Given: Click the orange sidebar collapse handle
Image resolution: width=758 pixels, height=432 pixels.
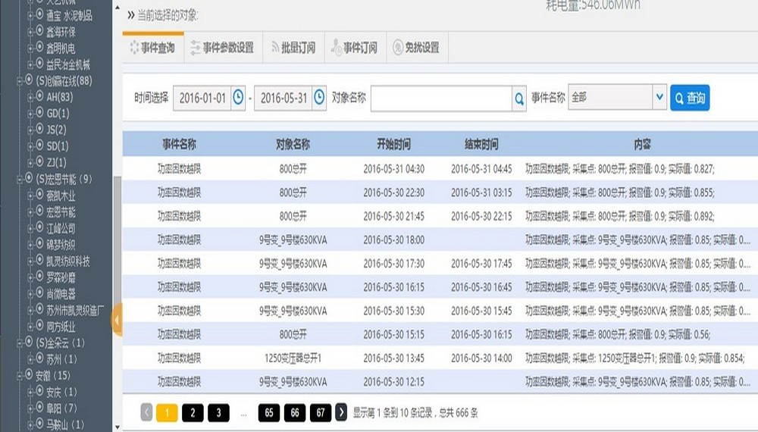Looking at the screenshot, I should 117,320.
